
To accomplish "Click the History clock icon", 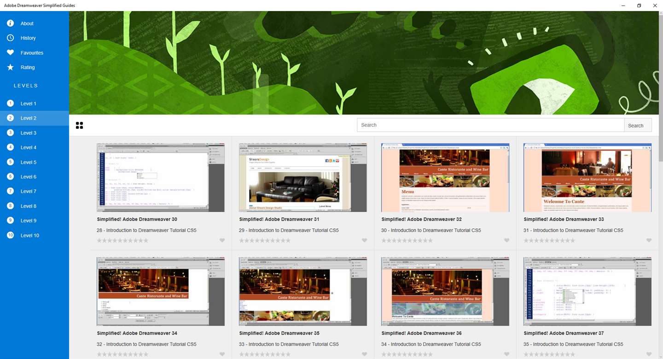I will 11,38.
